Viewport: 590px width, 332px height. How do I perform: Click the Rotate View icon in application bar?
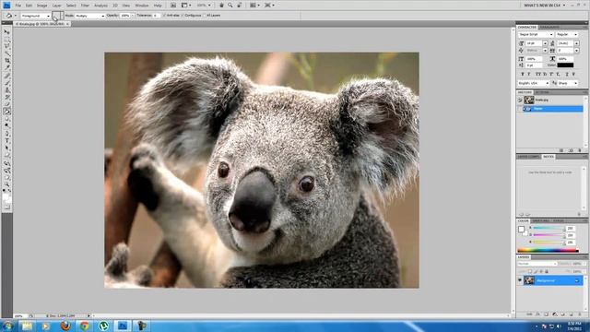click(240, 6)
